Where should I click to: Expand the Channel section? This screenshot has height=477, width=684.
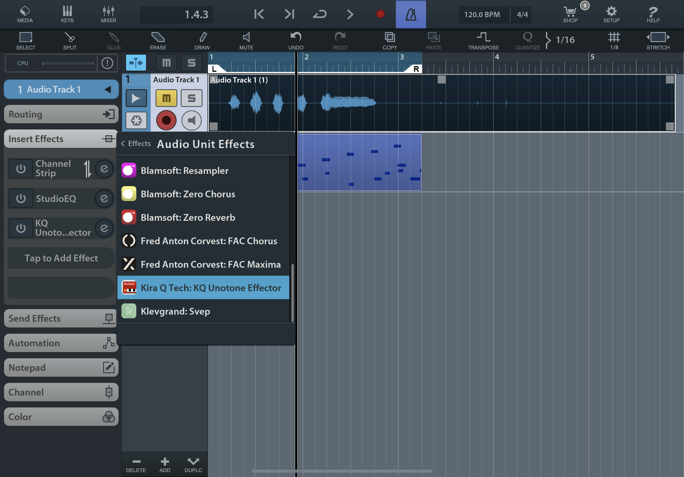point(61,393)
